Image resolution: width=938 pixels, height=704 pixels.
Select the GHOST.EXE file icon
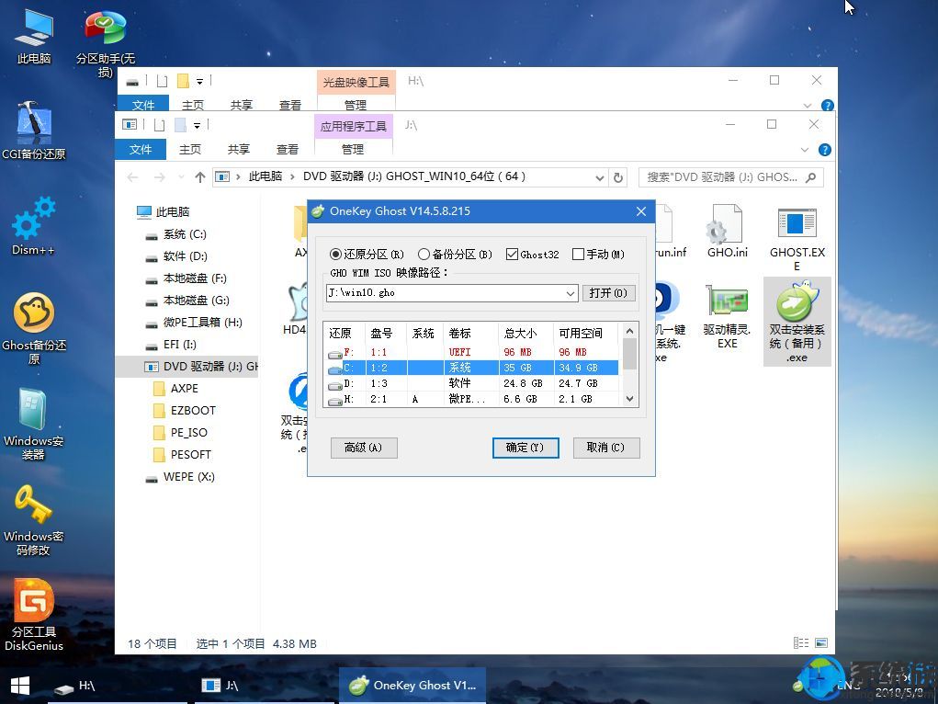point(796,228)
